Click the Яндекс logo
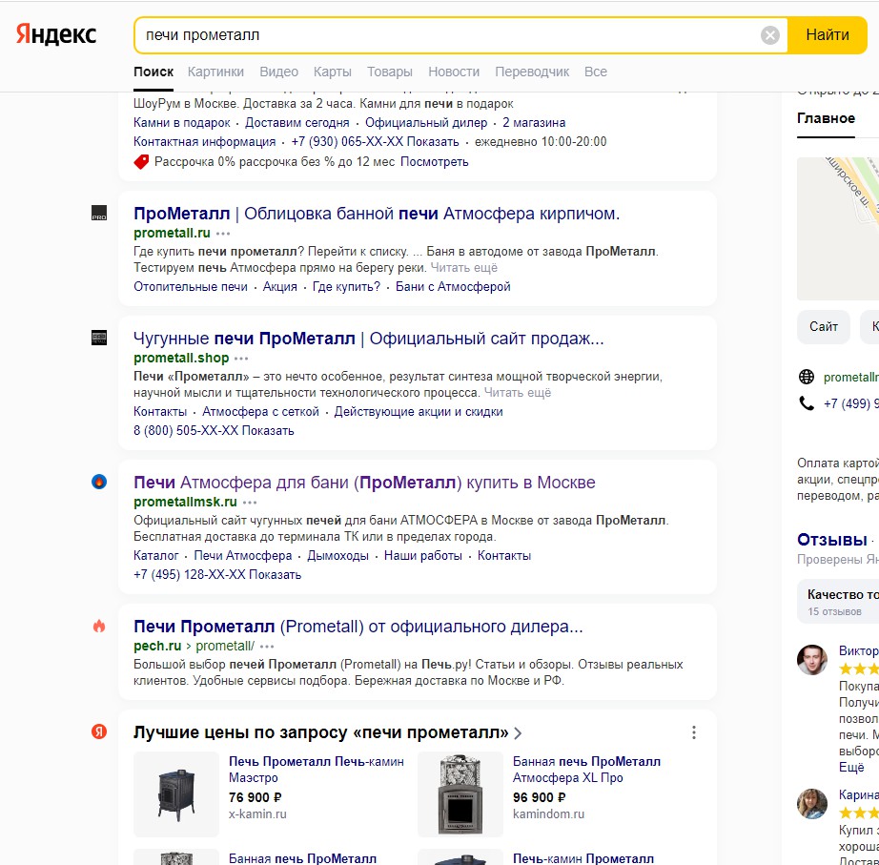This screenshot has height=865, width=879. pos(56,34)
